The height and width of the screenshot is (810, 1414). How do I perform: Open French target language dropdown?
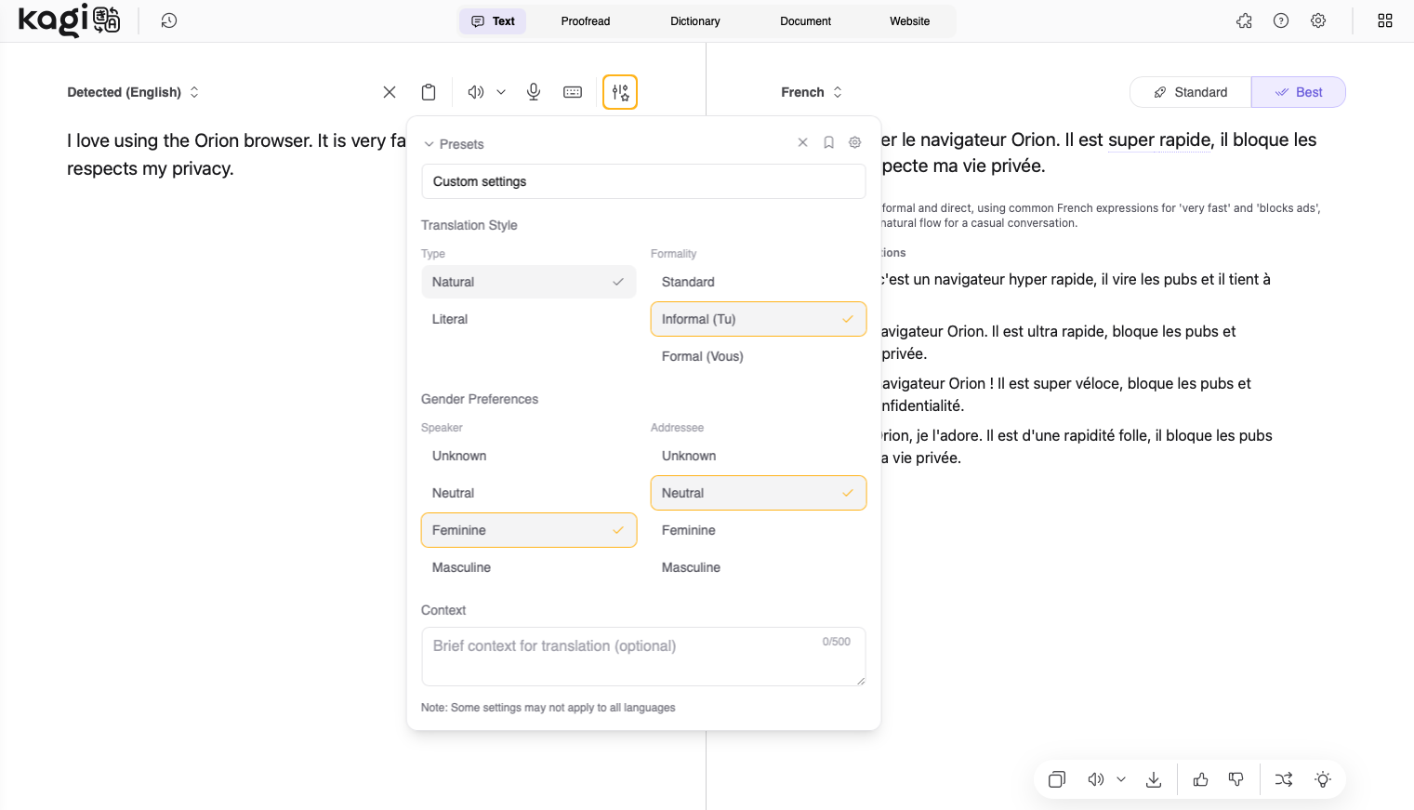(812, 92)
